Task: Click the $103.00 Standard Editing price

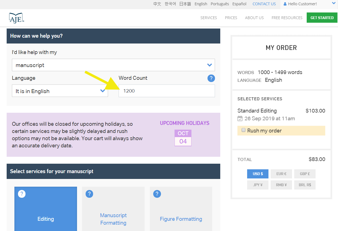Action: [315, 111]
